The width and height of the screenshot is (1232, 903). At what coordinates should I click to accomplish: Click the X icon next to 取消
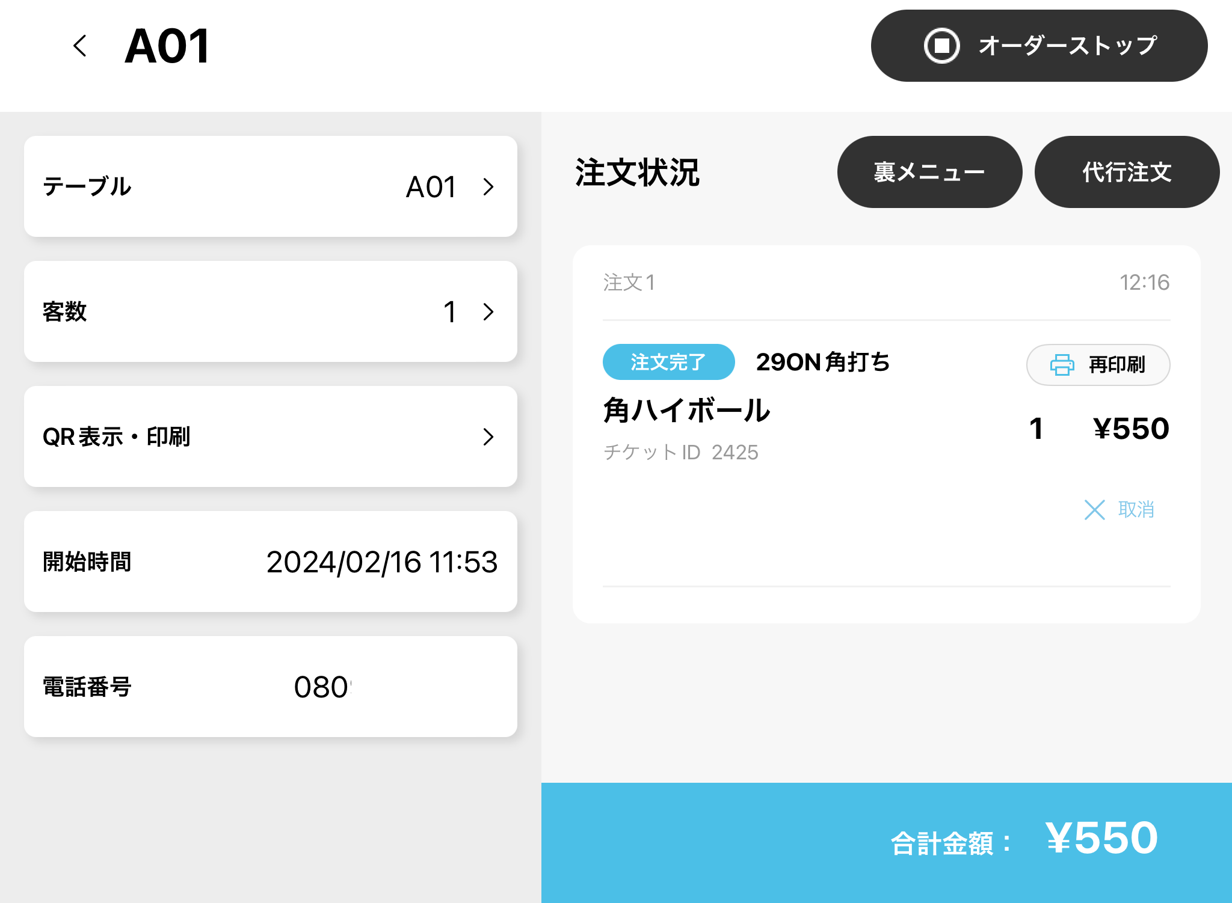[1094, 510]
